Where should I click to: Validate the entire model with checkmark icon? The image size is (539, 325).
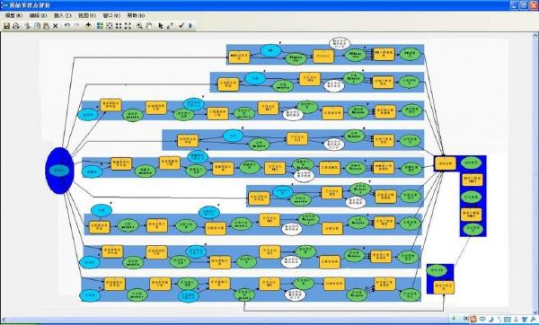tap(181, 26)
